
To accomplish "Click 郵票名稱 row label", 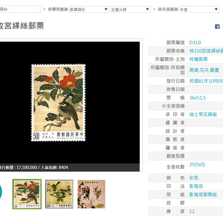I will 175,51.
